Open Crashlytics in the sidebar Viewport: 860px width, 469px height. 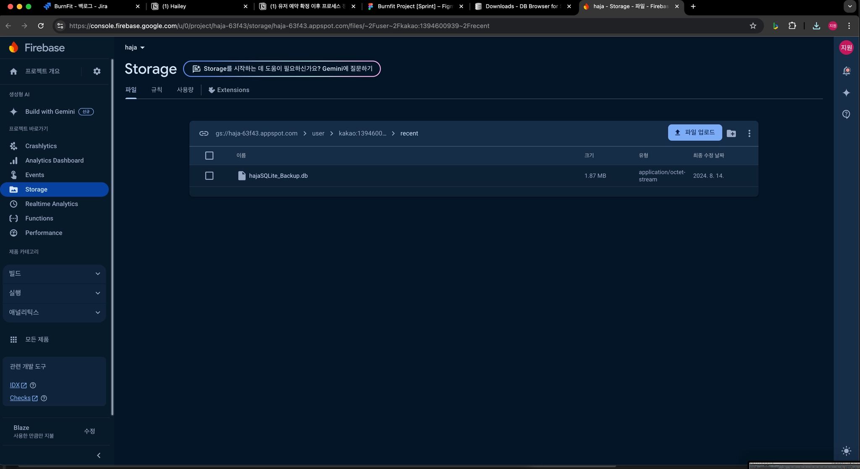(41, 146)
